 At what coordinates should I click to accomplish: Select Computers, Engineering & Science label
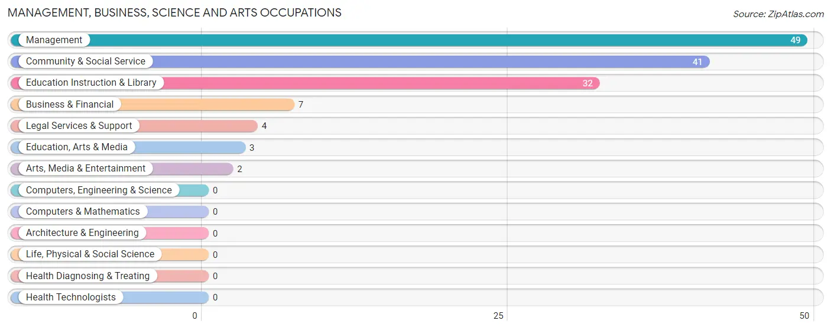99,190
